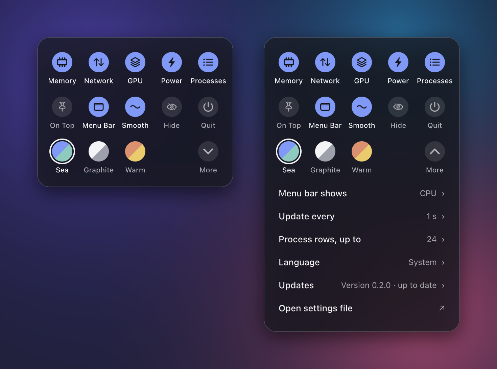Change the Update every 1 s interval
This screenshot has height=369, width=497.
tap(362, 216)
